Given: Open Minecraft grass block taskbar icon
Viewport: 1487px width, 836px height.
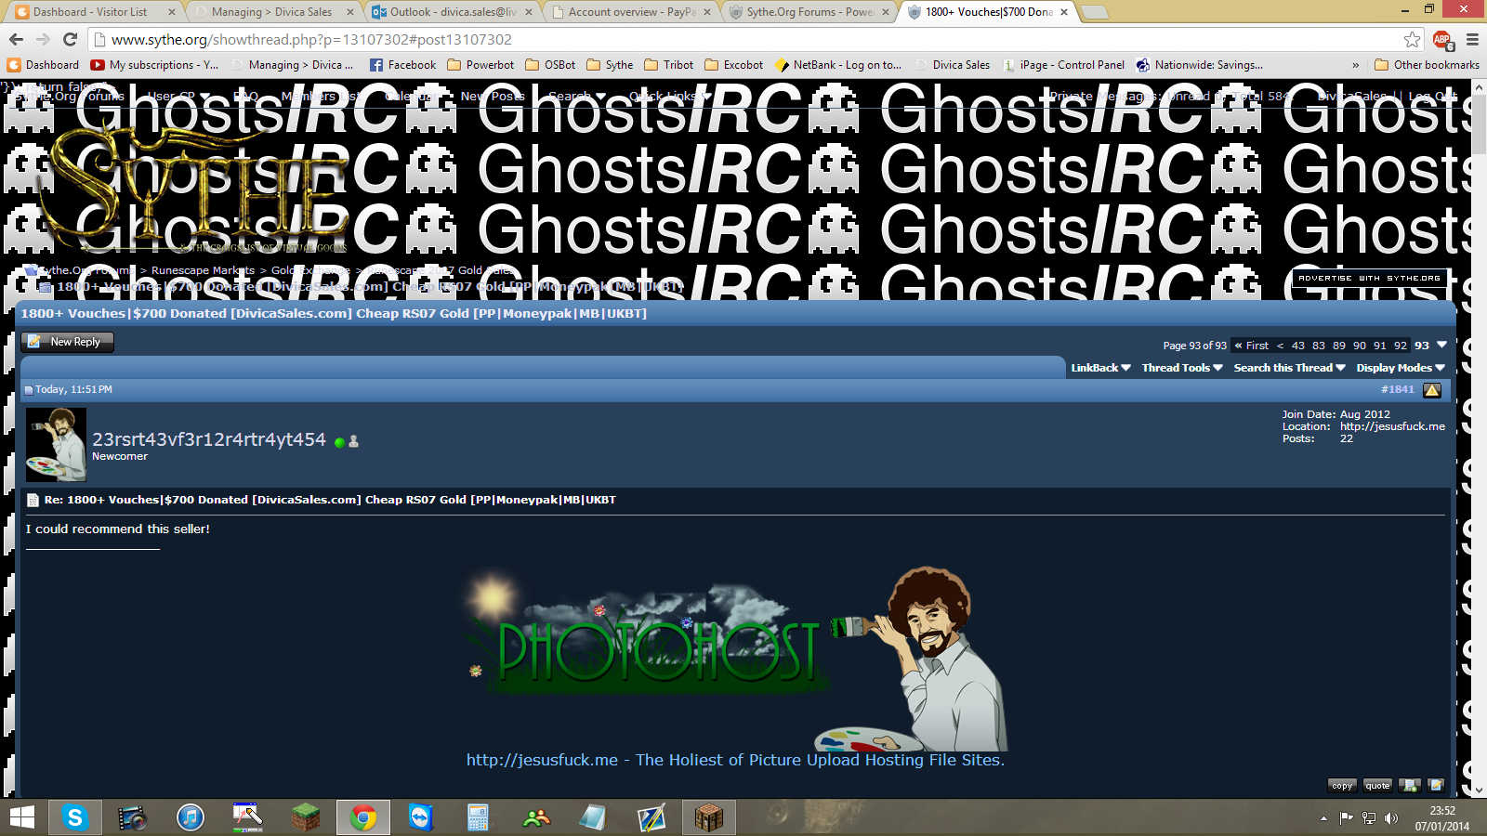Looking at the screenshot, I should click(x=305, y=817).
